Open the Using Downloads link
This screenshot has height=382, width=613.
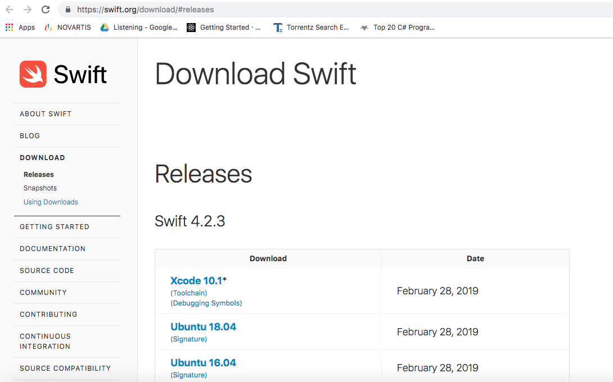[x=51, y=202]
